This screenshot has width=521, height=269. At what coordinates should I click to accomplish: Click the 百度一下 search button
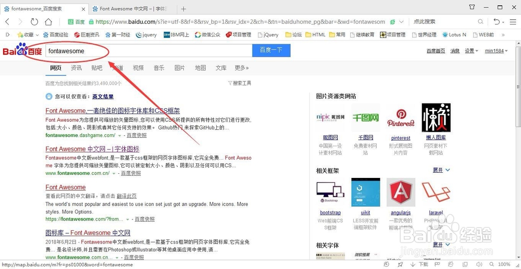point(271,50)
